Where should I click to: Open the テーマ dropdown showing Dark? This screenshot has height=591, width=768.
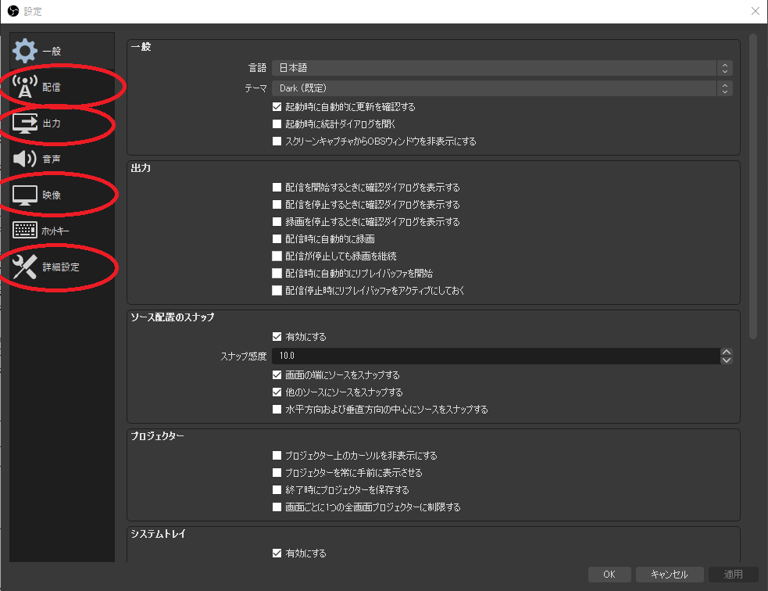(x=502, y=88)
